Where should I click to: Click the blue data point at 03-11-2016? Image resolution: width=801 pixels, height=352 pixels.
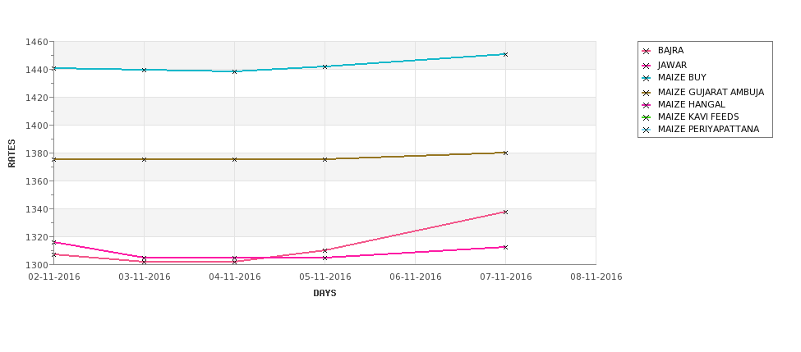(144, 70)
